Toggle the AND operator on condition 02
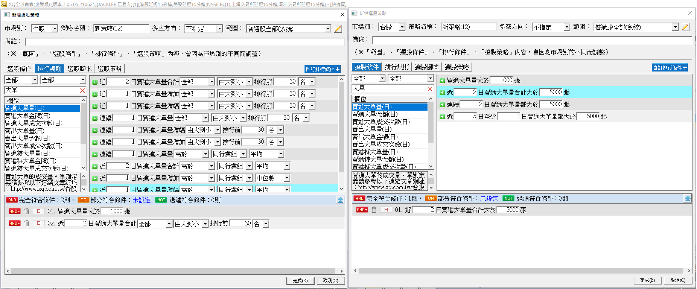 tap(14, 224)
